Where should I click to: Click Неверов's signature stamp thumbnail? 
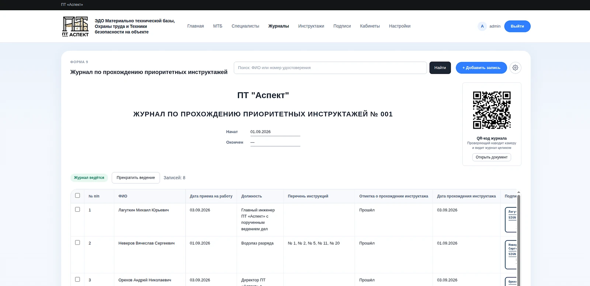[511, 255]
